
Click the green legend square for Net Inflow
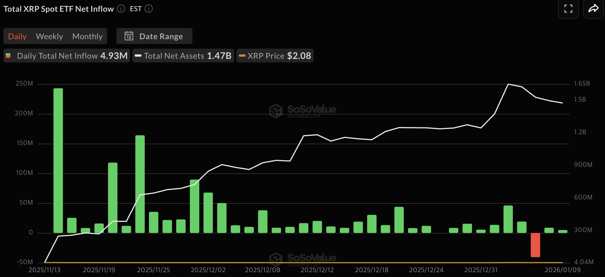8,56
